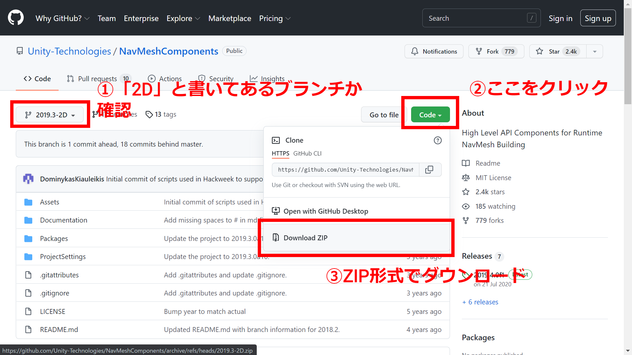Expand the Code download dropdown
Image resolution: width=632 pixels, height=355 pixels.
(430, 114)
